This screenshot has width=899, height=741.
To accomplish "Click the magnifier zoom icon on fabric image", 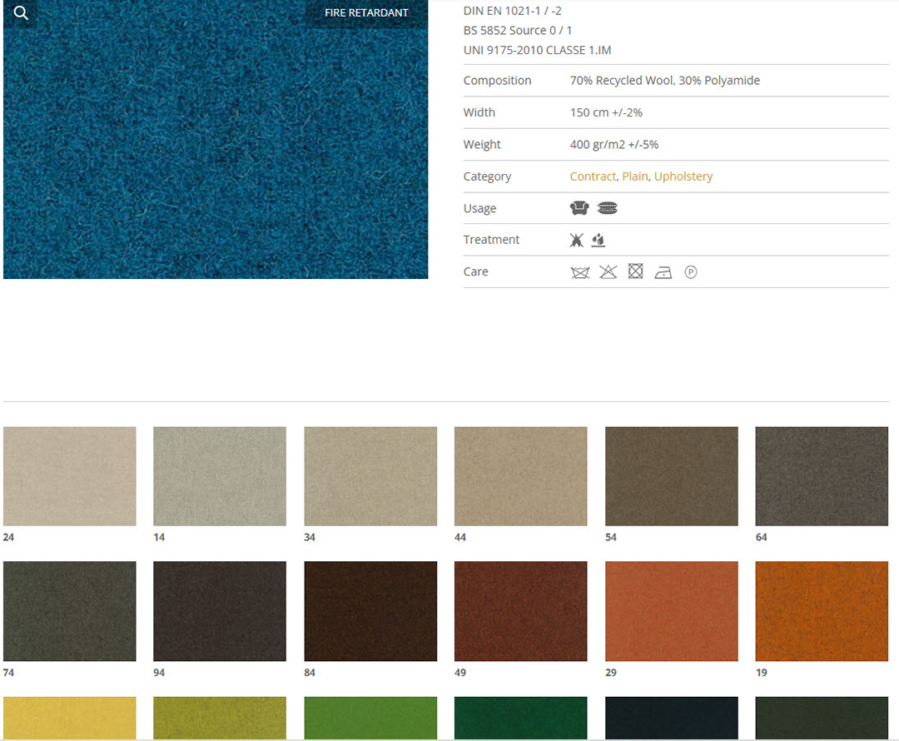I will pos(21,13).
